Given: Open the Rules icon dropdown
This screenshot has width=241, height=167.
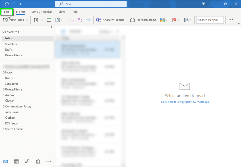Looking at the screenshot, I should 187,20.
